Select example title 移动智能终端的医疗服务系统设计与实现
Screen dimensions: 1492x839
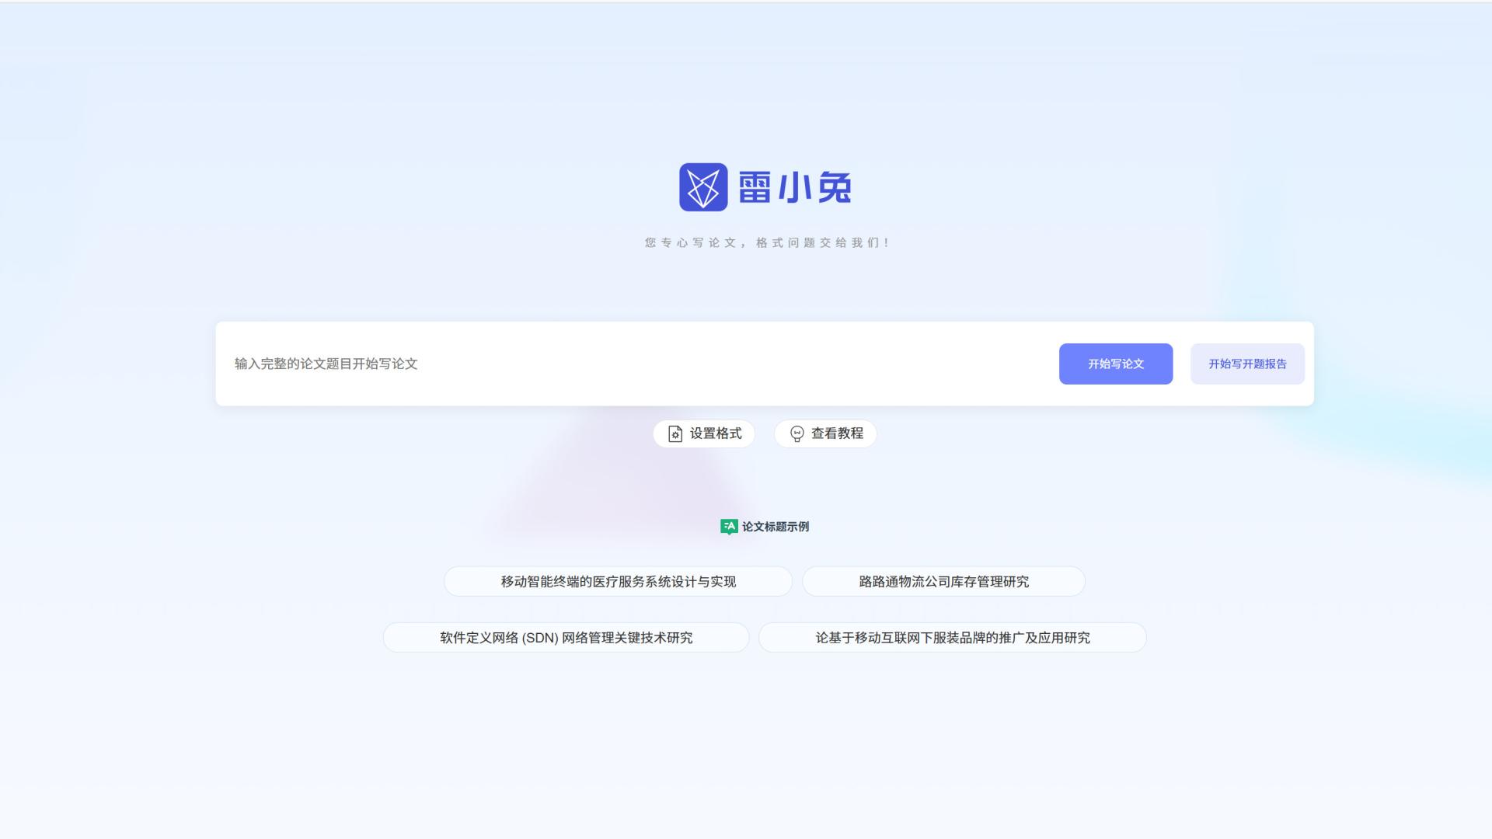[x=617, y=581]
